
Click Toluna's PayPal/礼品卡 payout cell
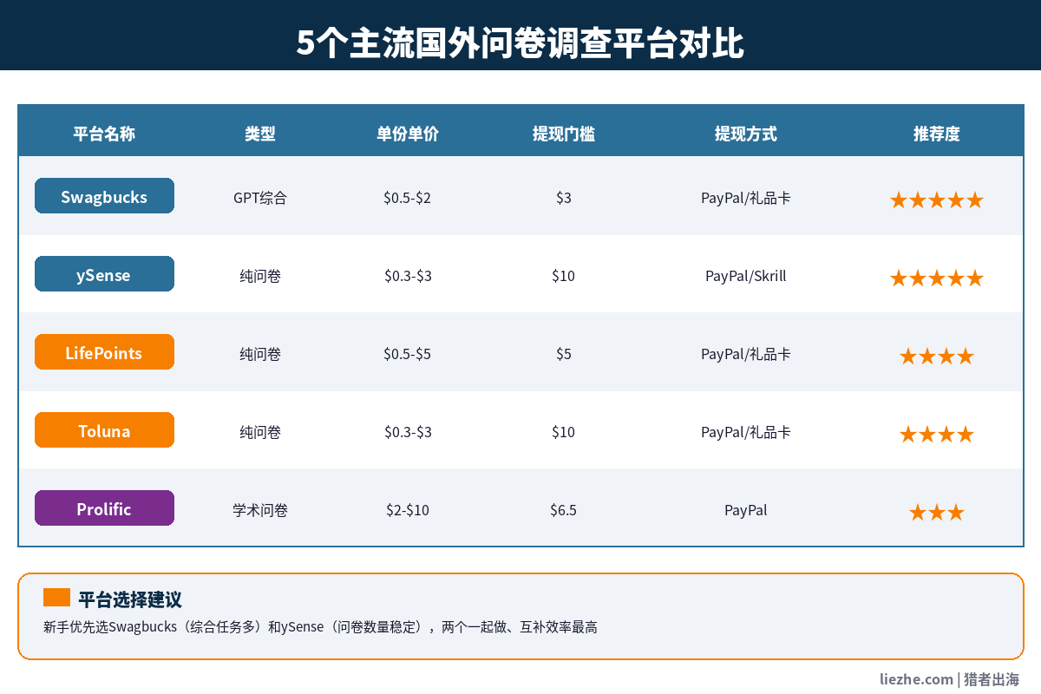(746, 432)
